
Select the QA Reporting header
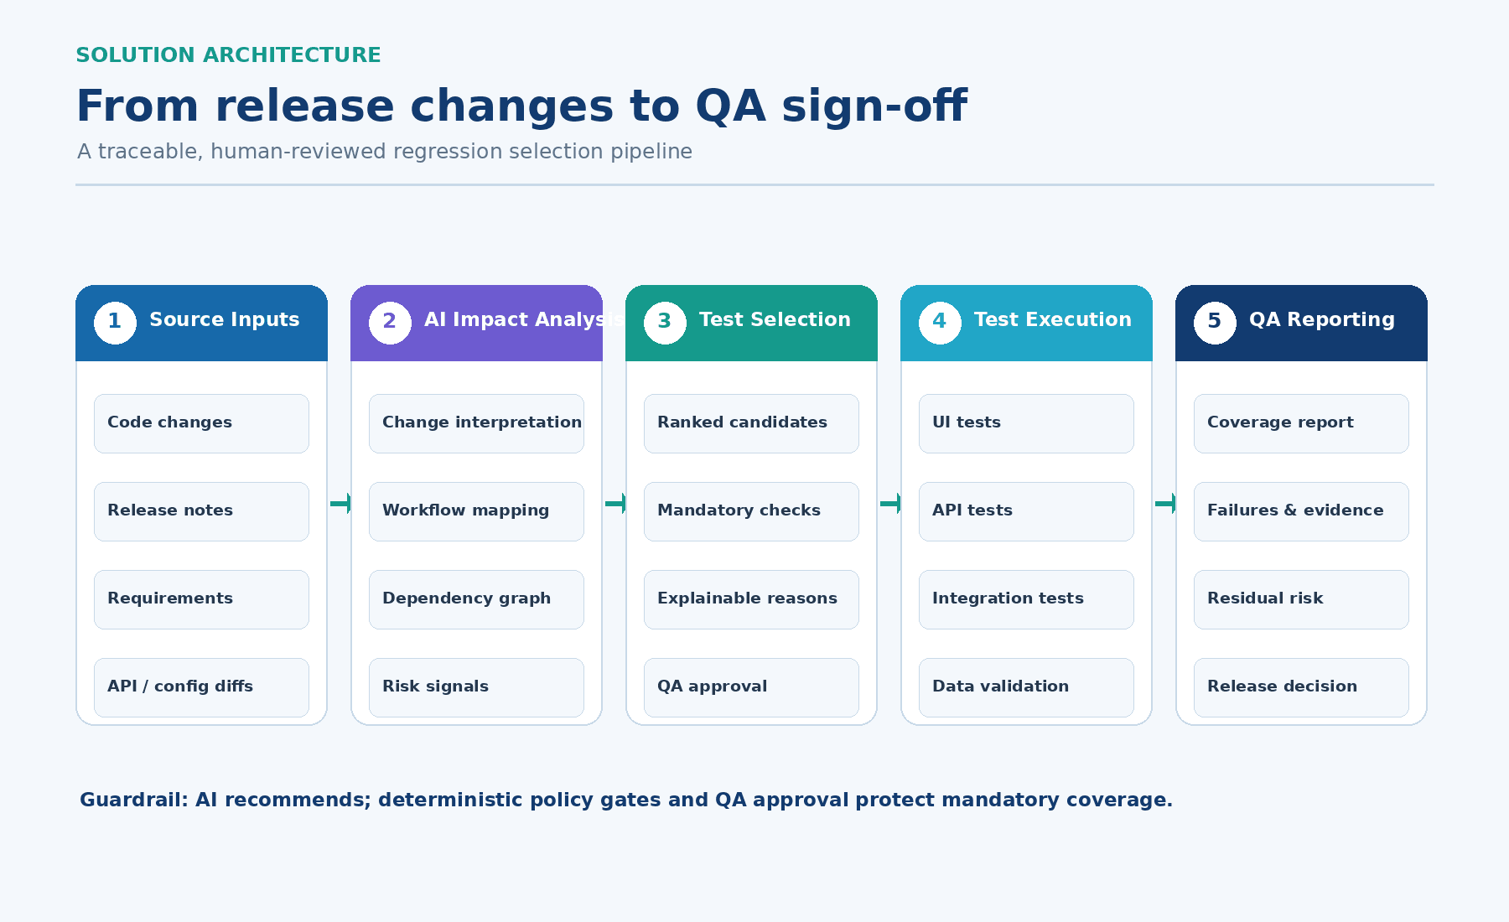pos(1301,323)
